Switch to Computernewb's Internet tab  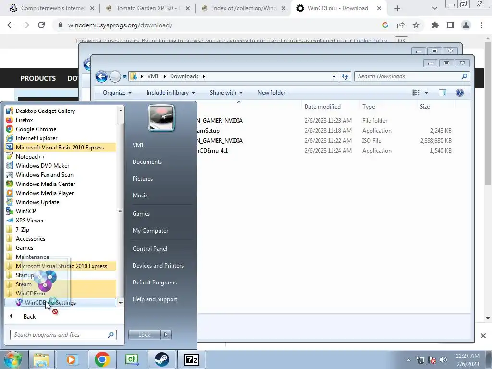coord(52,8)
